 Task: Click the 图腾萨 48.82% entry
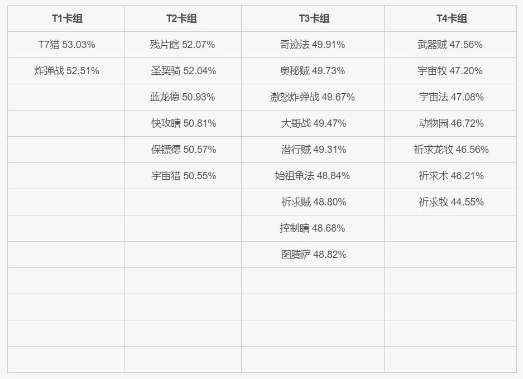(313, 255)
